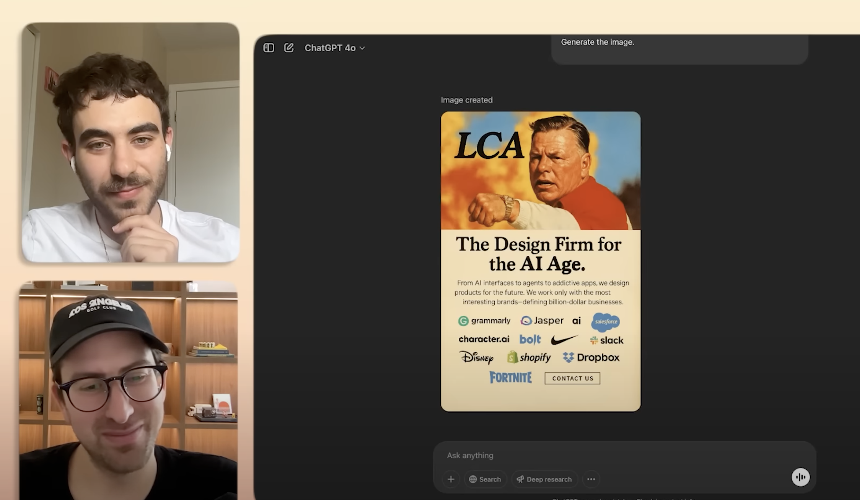Screen dimensions: 860x500
Task: Click the plus icon to attach a file
Action: click(451, 479)
